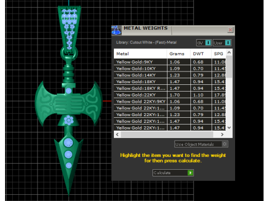Click the 1.10 DWT value cell
The width and height of the screenshot is (268, 201).
click(201, 95)
